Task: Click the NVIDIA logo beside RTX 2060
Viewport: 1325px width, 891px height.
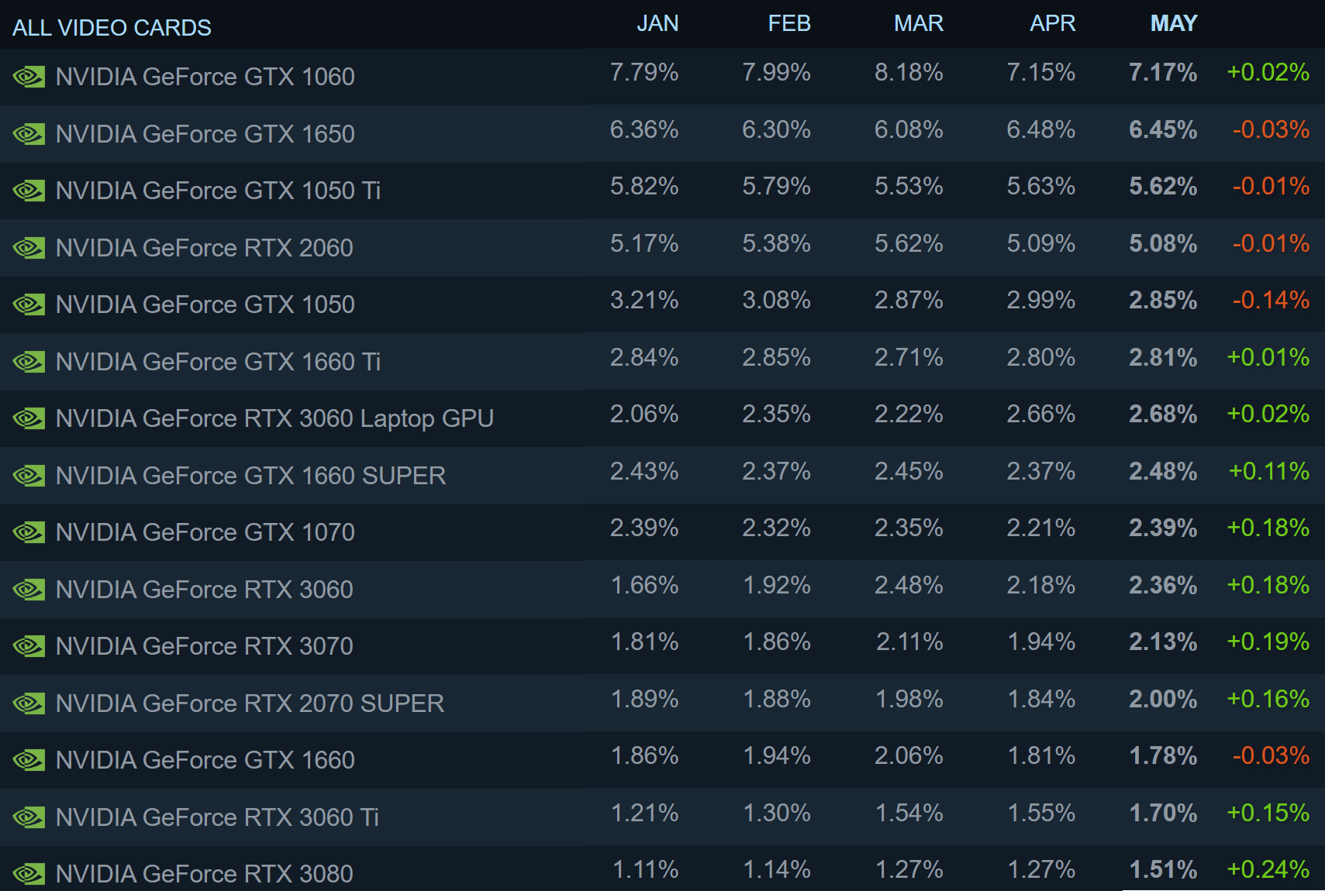Action: [x=29, y=248]
